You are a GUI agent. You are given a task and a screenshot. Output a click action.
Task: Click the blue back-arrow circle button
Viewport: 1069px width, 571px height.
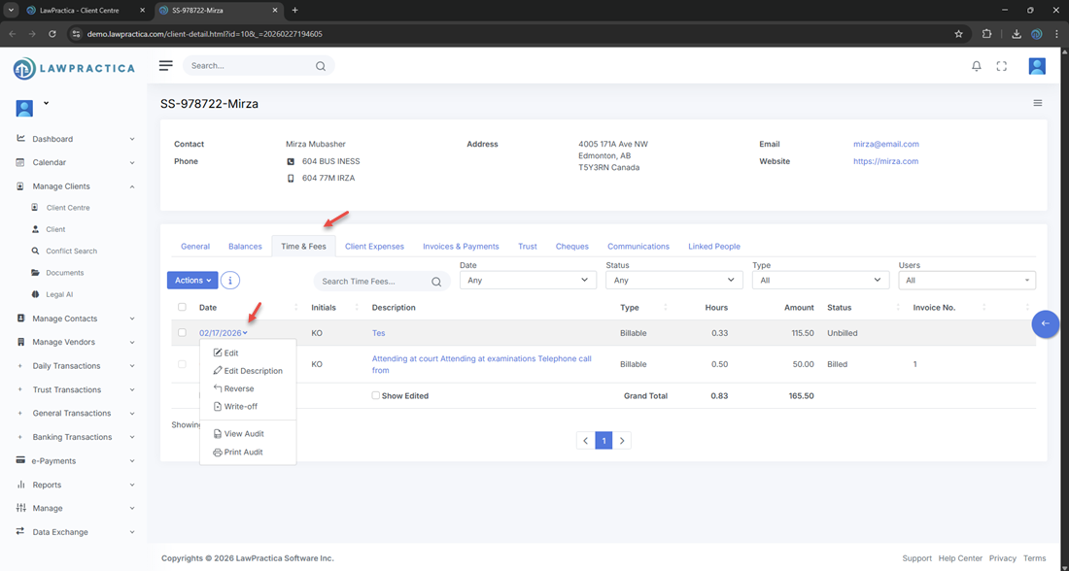[1046, 323]
